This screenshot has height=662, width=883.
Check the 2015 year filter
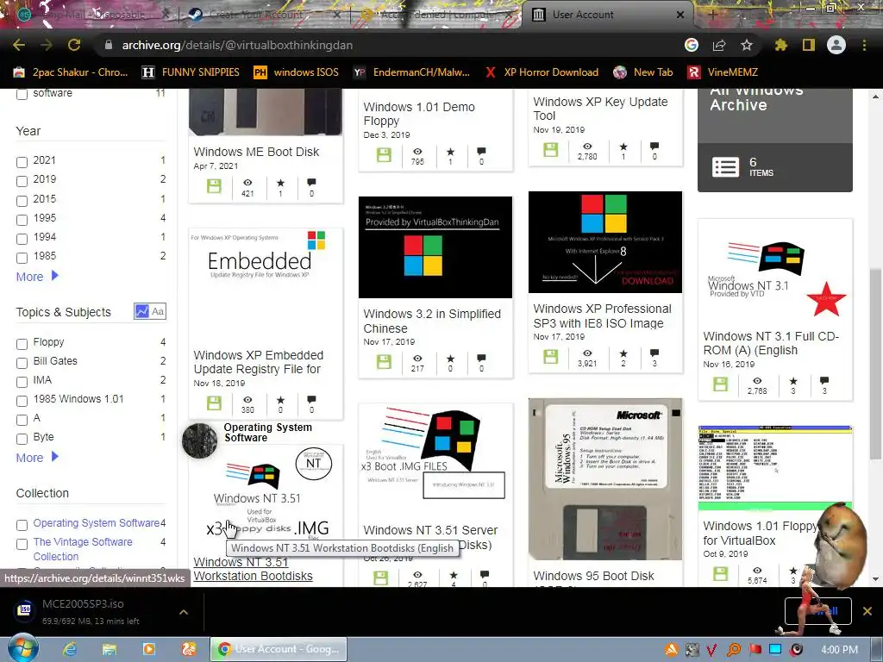point(22,201)
